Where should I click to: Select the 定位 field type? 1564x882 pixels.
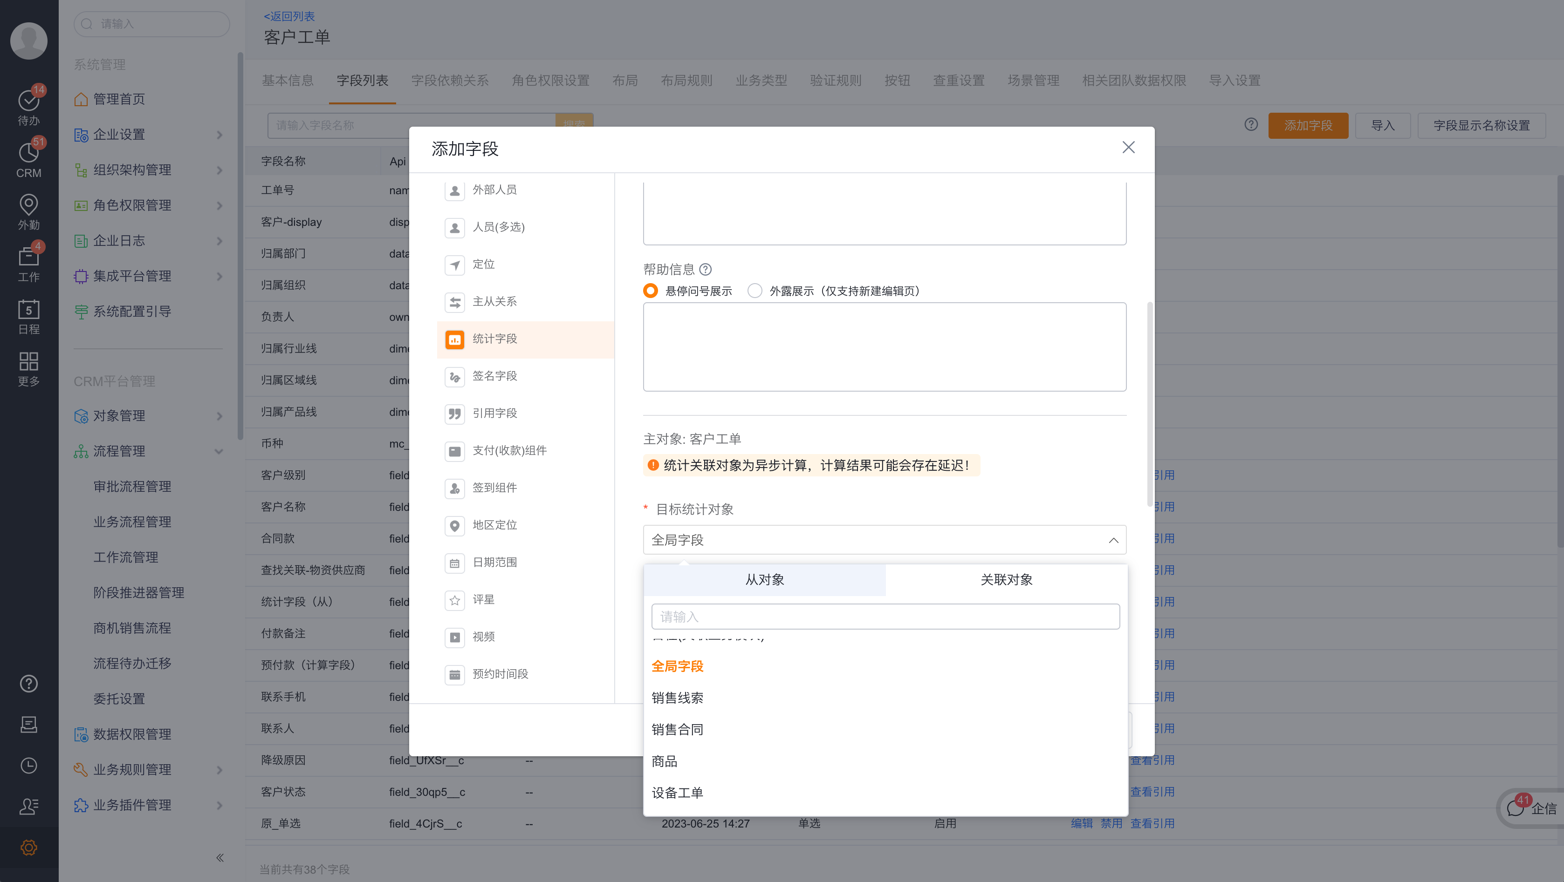(x=526, y=265)
